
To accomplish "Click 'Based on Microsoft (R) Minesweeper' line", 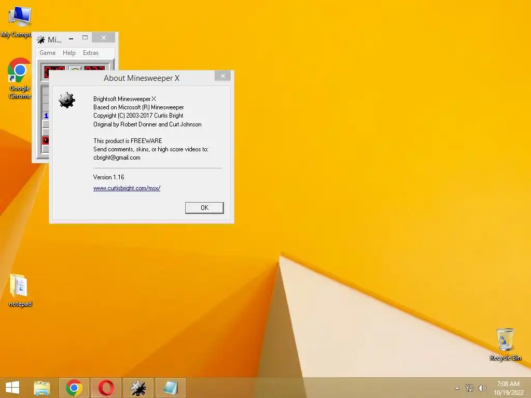I will coord(138,107).
